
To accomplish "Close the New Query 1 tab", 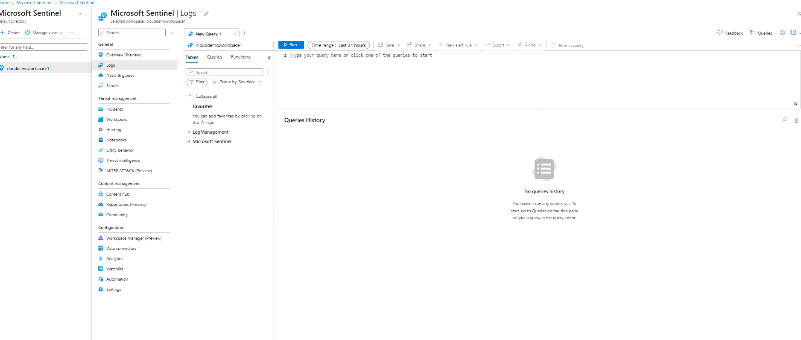I will (235, 34).
